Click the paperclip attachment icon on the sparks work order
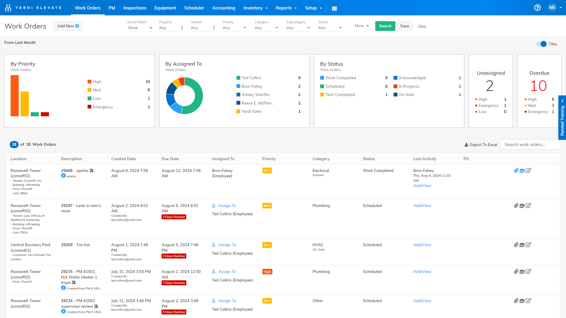 click(516, 170)
